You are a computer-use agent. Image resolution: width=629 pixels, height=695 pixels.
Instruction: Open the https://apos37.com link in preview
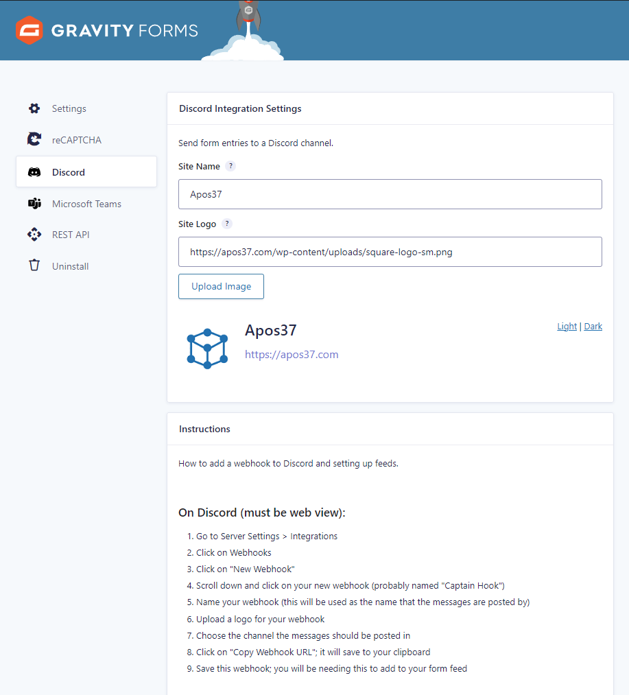coord(292,354)
